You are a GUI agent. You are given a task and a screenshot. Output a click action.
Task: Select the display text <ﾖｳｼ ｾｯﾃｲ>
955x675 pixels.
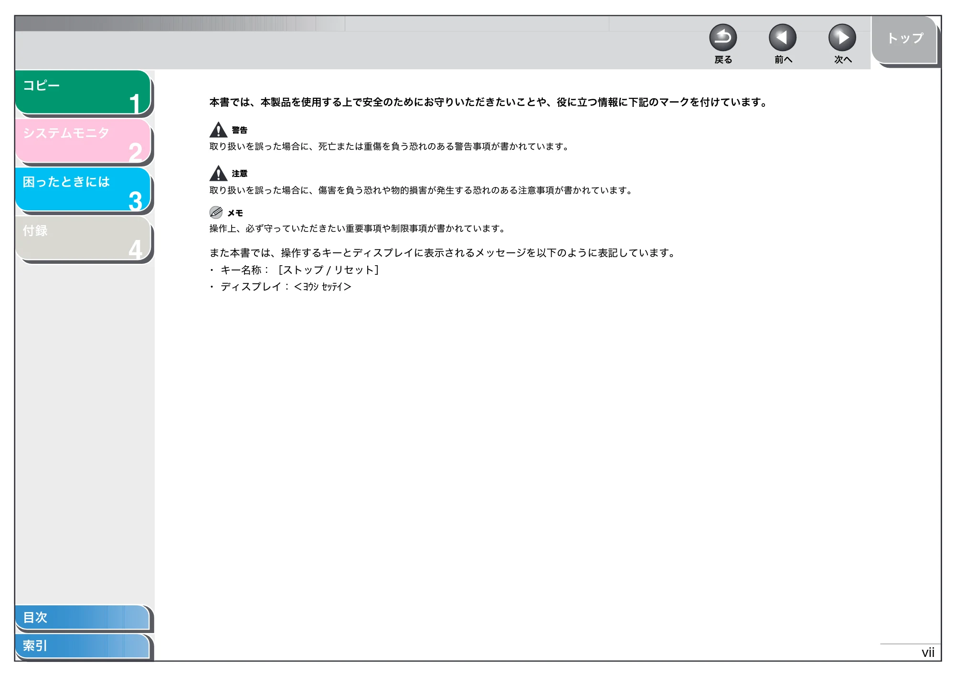pyautogui.click(x=323, y=287)
